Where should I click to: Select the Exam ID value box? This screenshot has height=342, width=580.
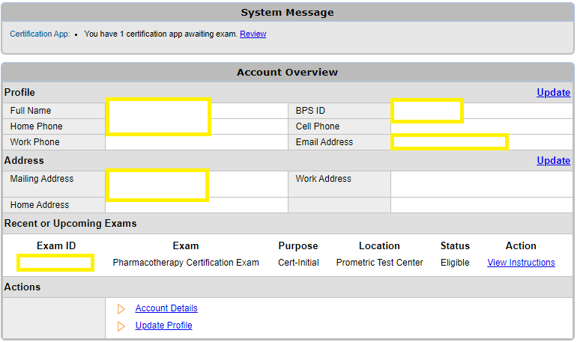55,263
